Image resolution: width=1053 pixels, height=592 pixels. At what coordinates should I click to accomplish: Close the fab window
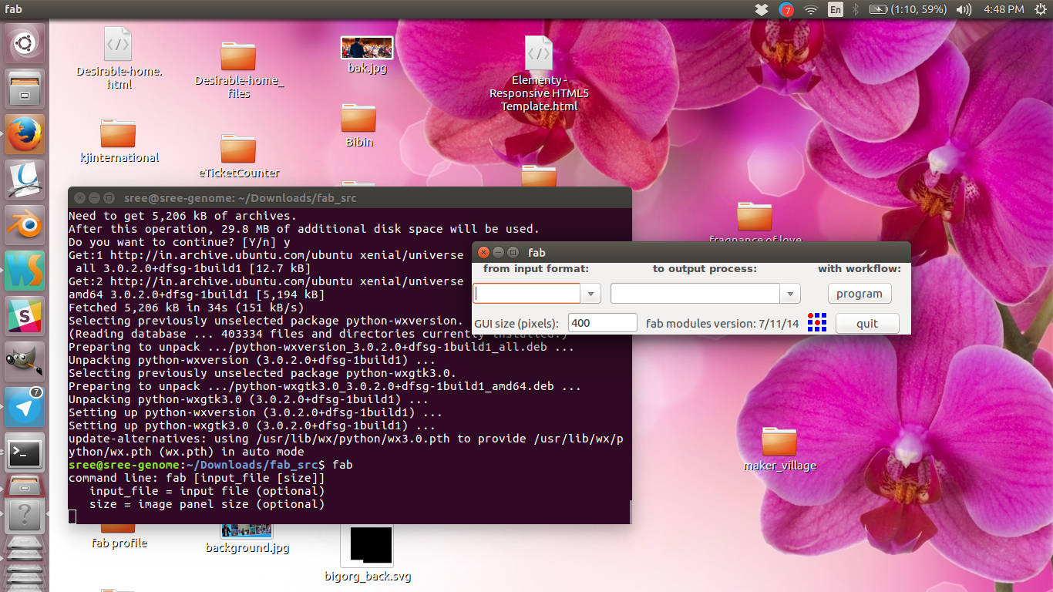click(x=483, y=252)
